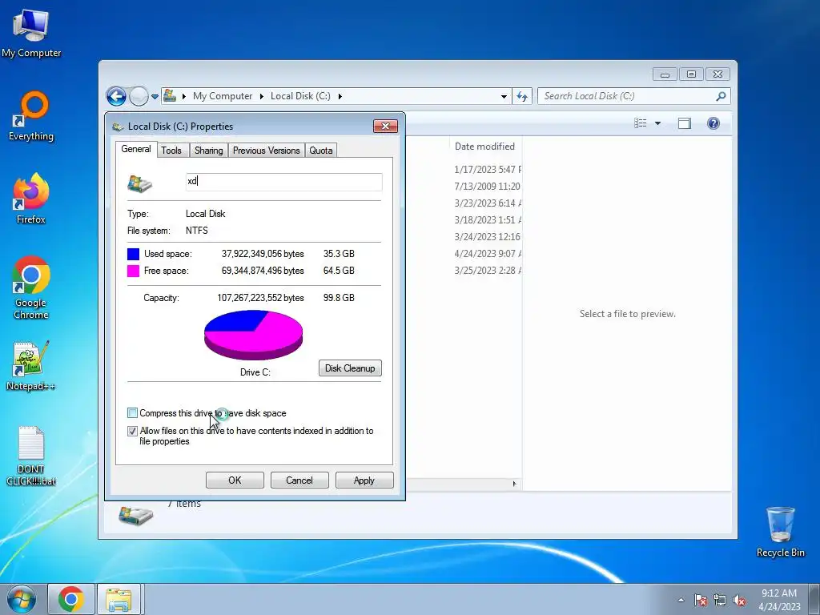
Task: Select the DONT CLICK!!!.bat file icon
Action: [31, 456]
